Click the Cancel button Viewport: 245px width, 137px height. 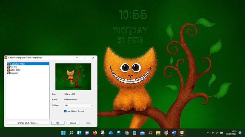[73, 123]
